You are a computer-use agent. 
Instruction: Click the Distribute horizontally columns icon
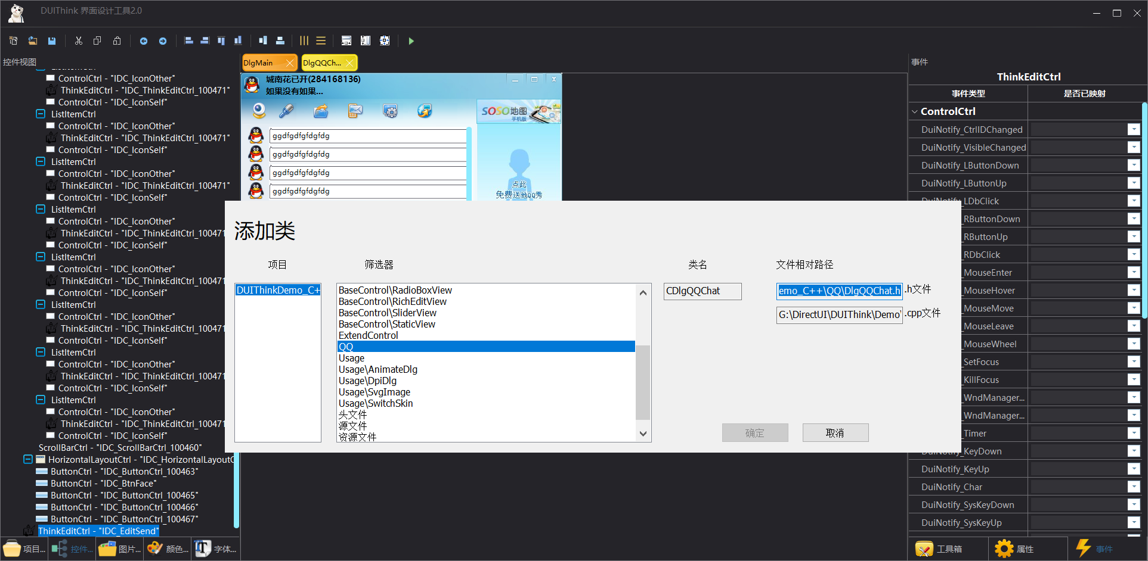[x=304, y=40]
